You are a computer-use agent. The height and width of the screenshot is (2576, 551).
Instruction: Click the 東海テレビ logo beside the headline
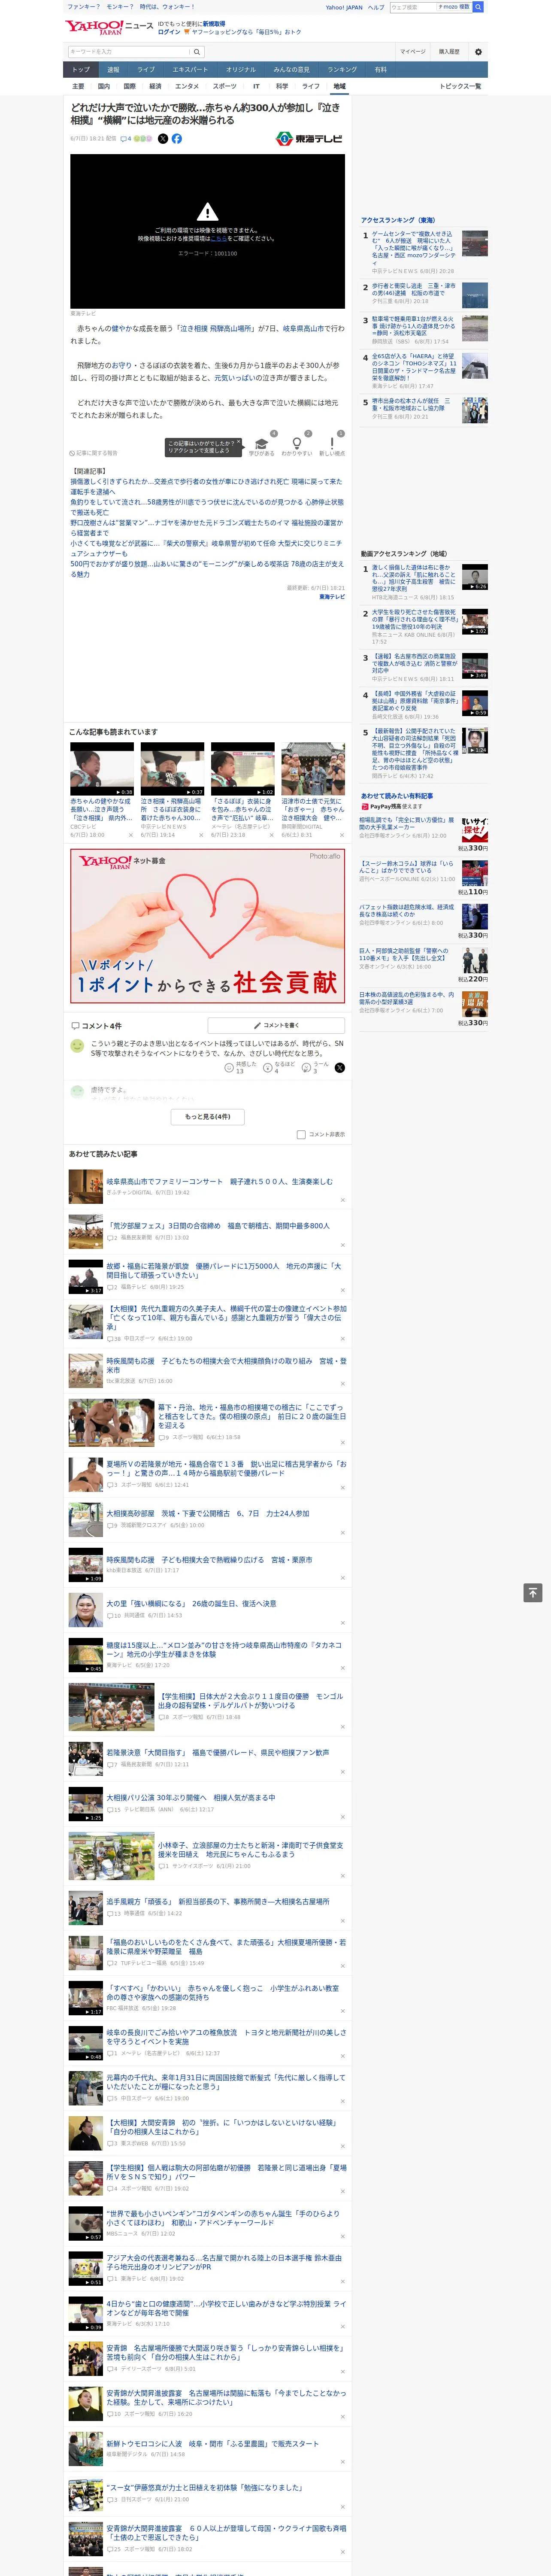point(310,139)
